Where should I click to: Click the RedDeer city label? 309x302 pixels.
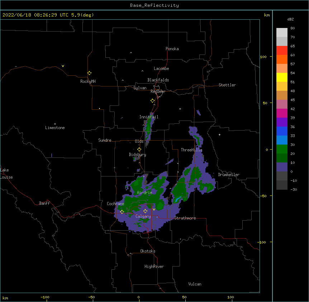click(x=158, y=91)
